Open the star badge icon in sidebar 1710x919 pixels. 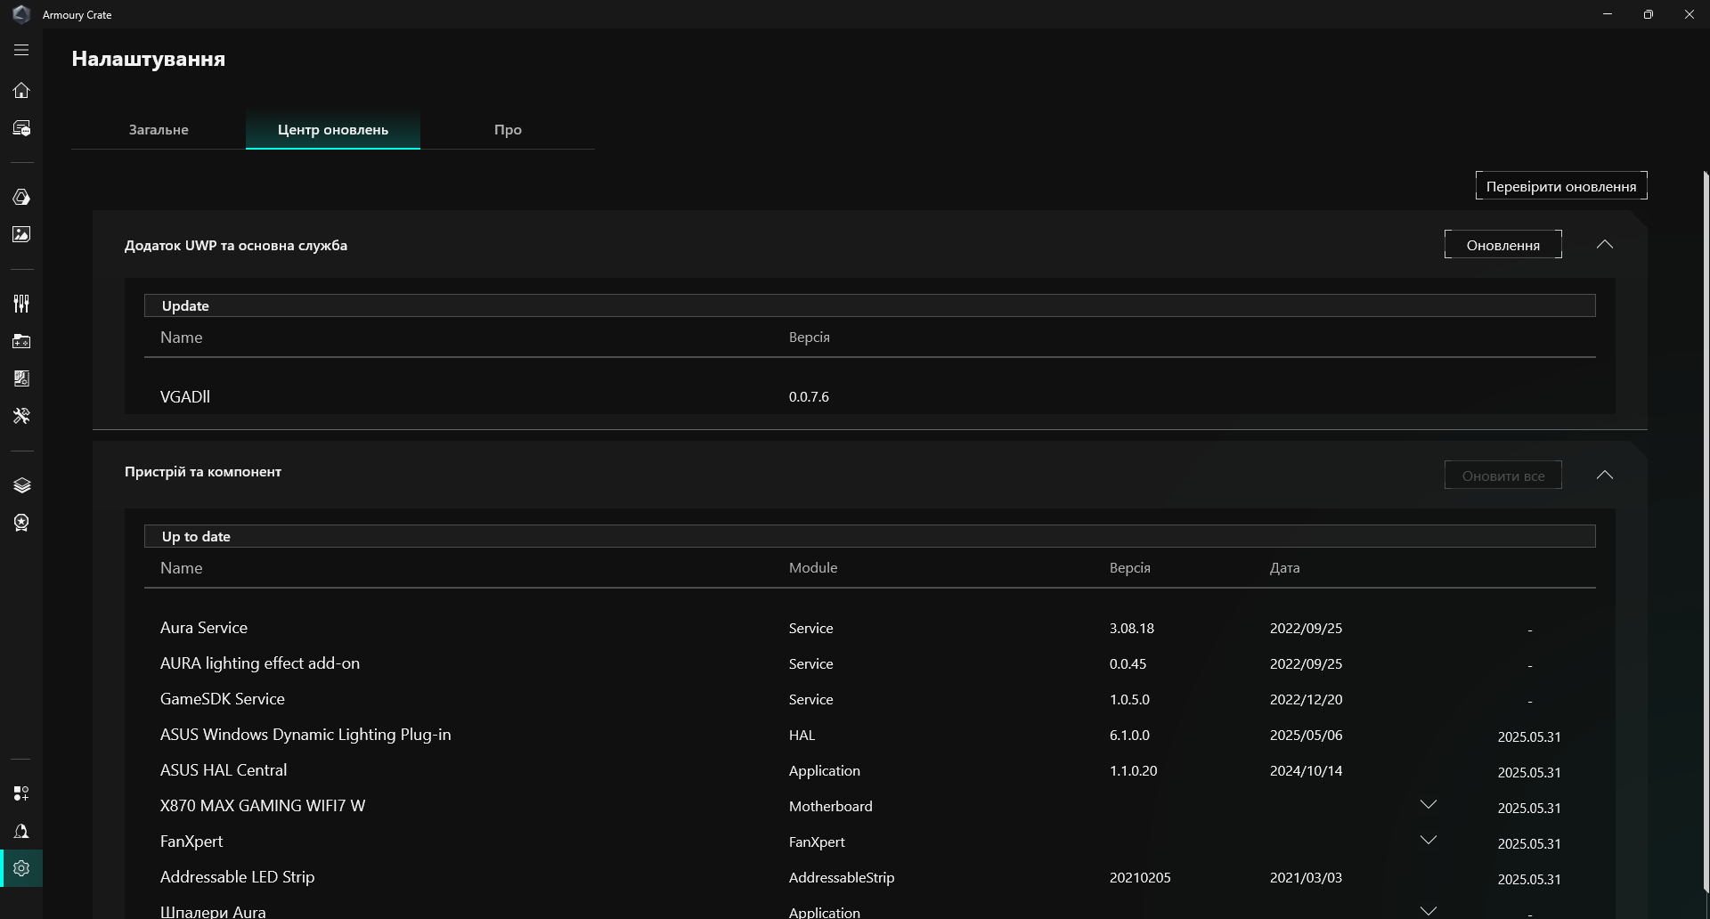click(21, 523)
